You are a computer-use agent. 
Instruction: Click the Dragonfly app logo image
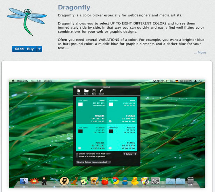coord(27,22)
